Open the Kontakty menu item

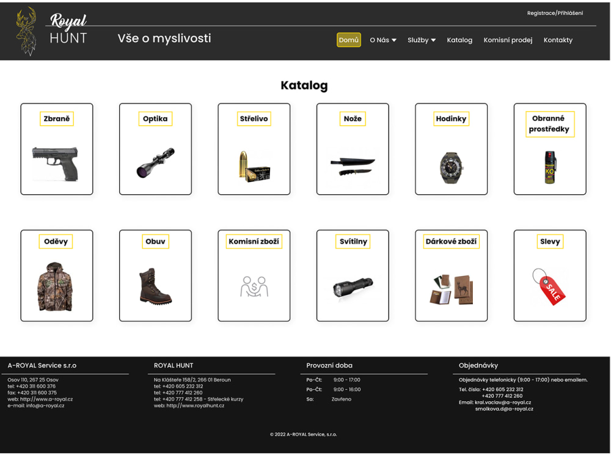[x=558, y=40]
